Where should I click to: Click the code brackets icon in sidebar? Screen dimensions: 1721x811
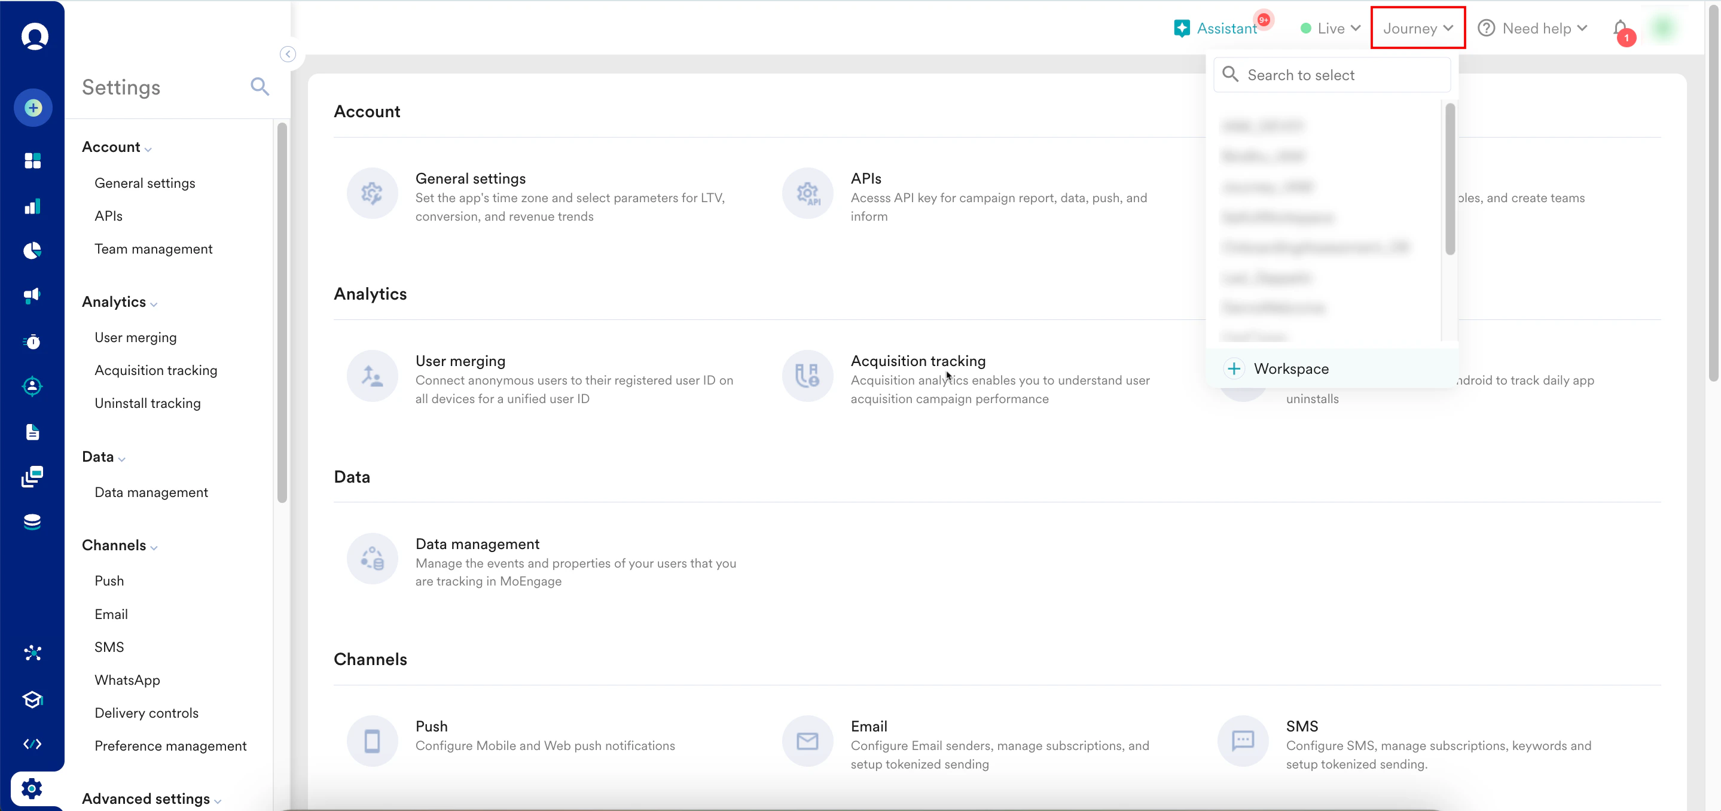(32, 744)
